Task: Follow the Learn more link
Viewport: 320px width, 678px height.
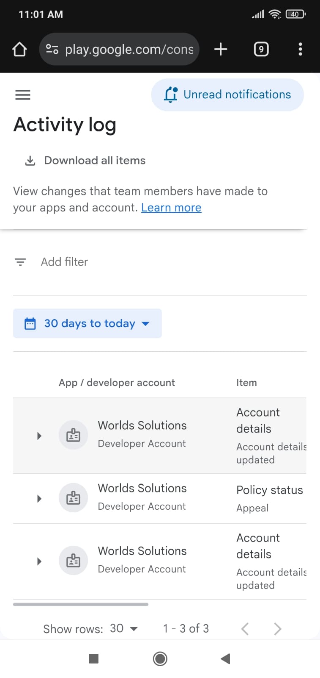Action: tap(171, 208)
